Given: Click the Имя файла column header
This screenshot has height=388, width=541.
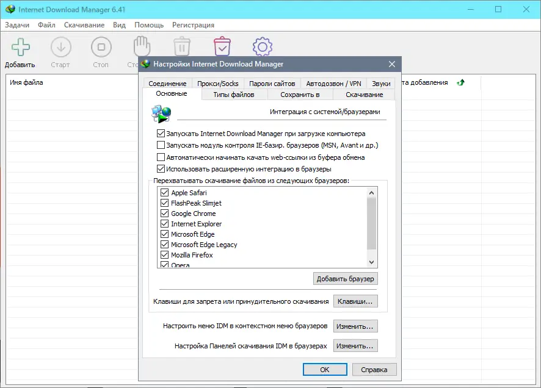Looking at the screenshot, I should [x=27, y=82].
